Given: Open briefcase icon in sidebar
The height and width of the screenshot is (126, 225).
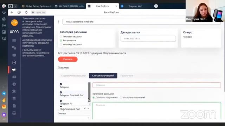Looking at the screenshot, I should (x=14, y=113).
